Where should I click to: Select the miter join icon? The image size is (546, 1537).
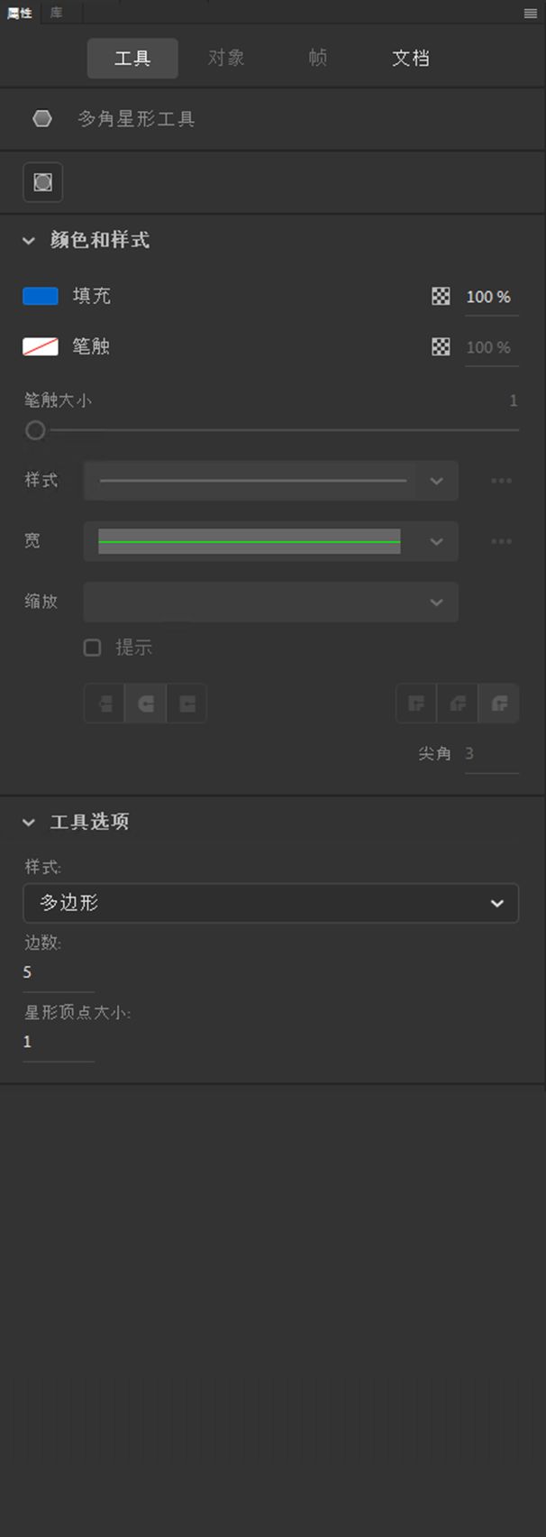415,704
